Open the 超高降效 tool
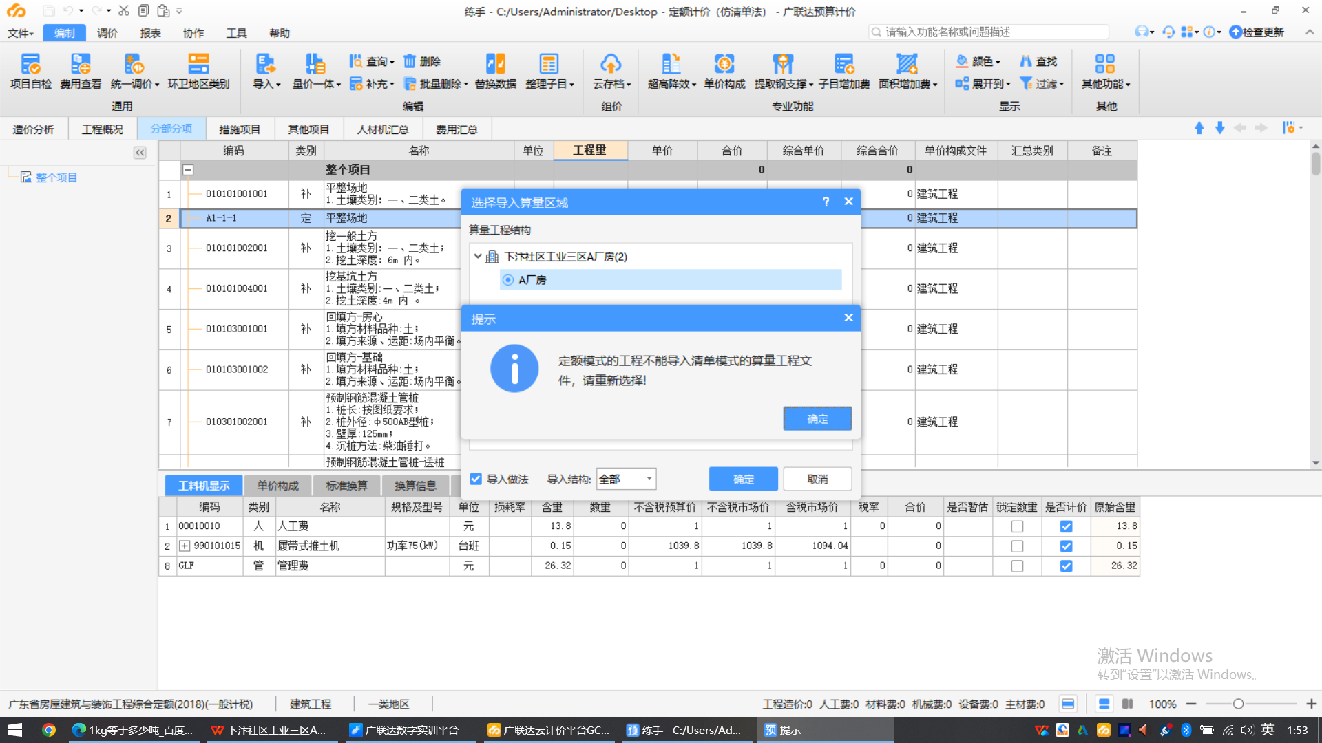1322x743 pixels. (x=671, y=72)
